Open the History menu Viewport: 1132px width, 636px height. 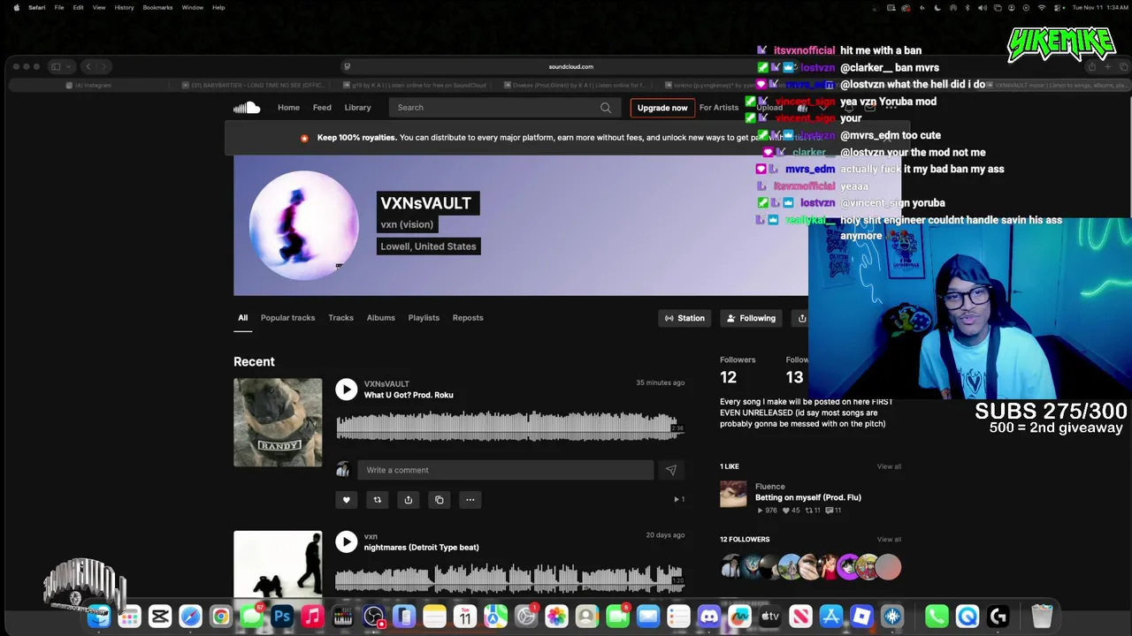pyautogui.click(x=124, y=7)
